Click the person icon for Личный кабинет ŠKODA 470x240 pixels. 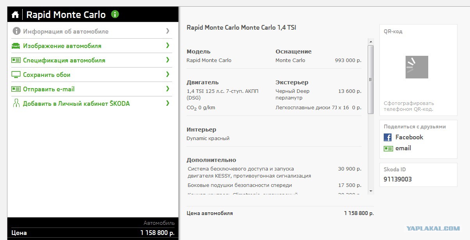click(16, 103)
